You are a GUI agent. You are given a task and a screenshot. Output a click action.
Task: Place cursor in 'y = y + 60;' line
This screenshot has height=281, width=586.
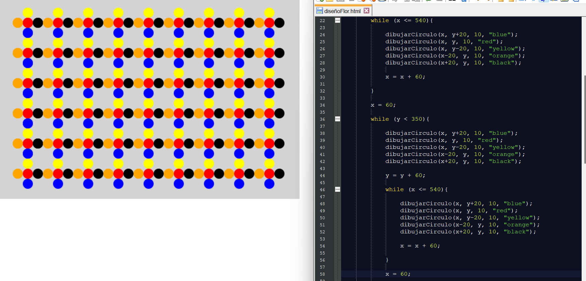(405, 175)
